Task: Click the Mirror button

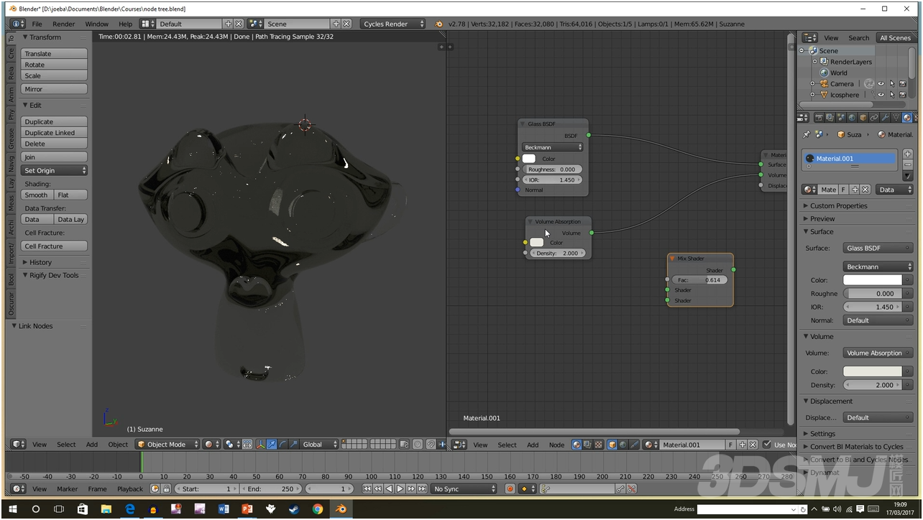Action: [54, 89]
